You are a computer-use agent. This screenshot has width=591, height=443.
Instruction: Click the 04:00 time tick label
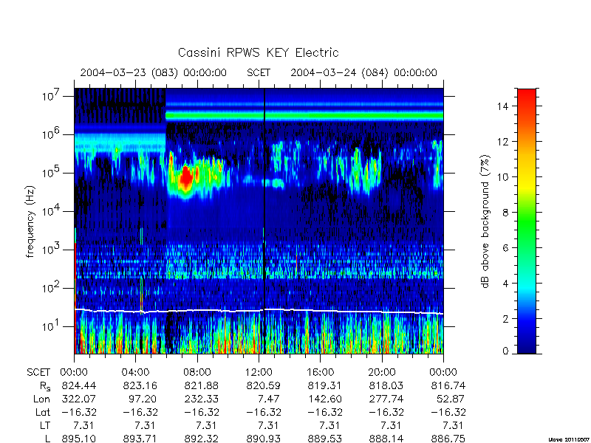click(x=135, y=373)
